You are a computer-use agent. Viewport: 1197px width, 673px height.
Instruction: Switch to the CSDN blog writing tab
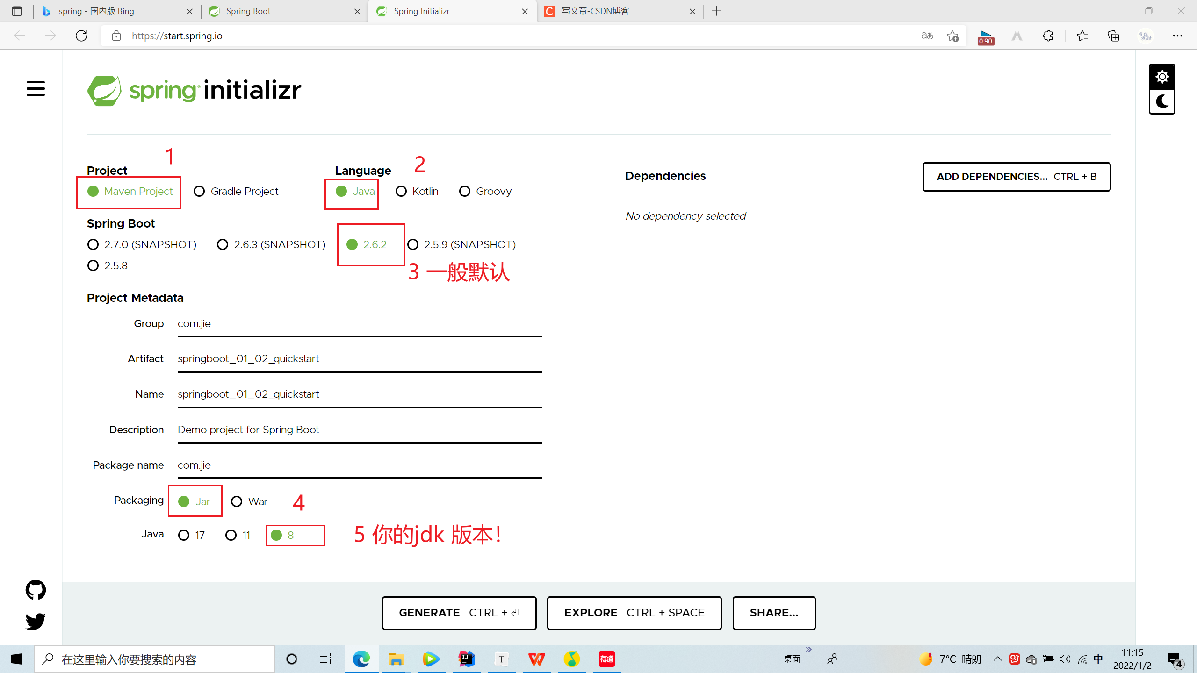620,11
